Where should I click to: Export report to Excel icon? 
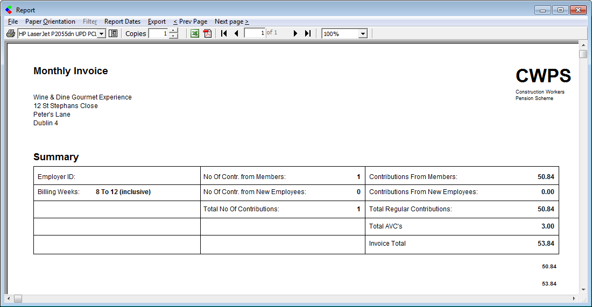coord(195,33)
